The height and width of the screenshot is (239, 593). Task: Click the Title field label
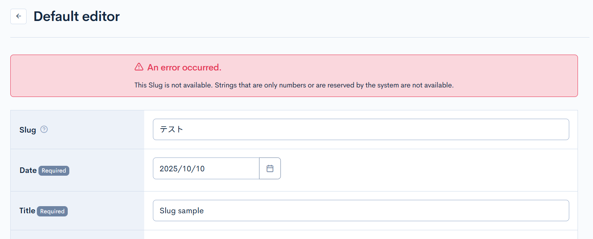[x=27, y=211]
